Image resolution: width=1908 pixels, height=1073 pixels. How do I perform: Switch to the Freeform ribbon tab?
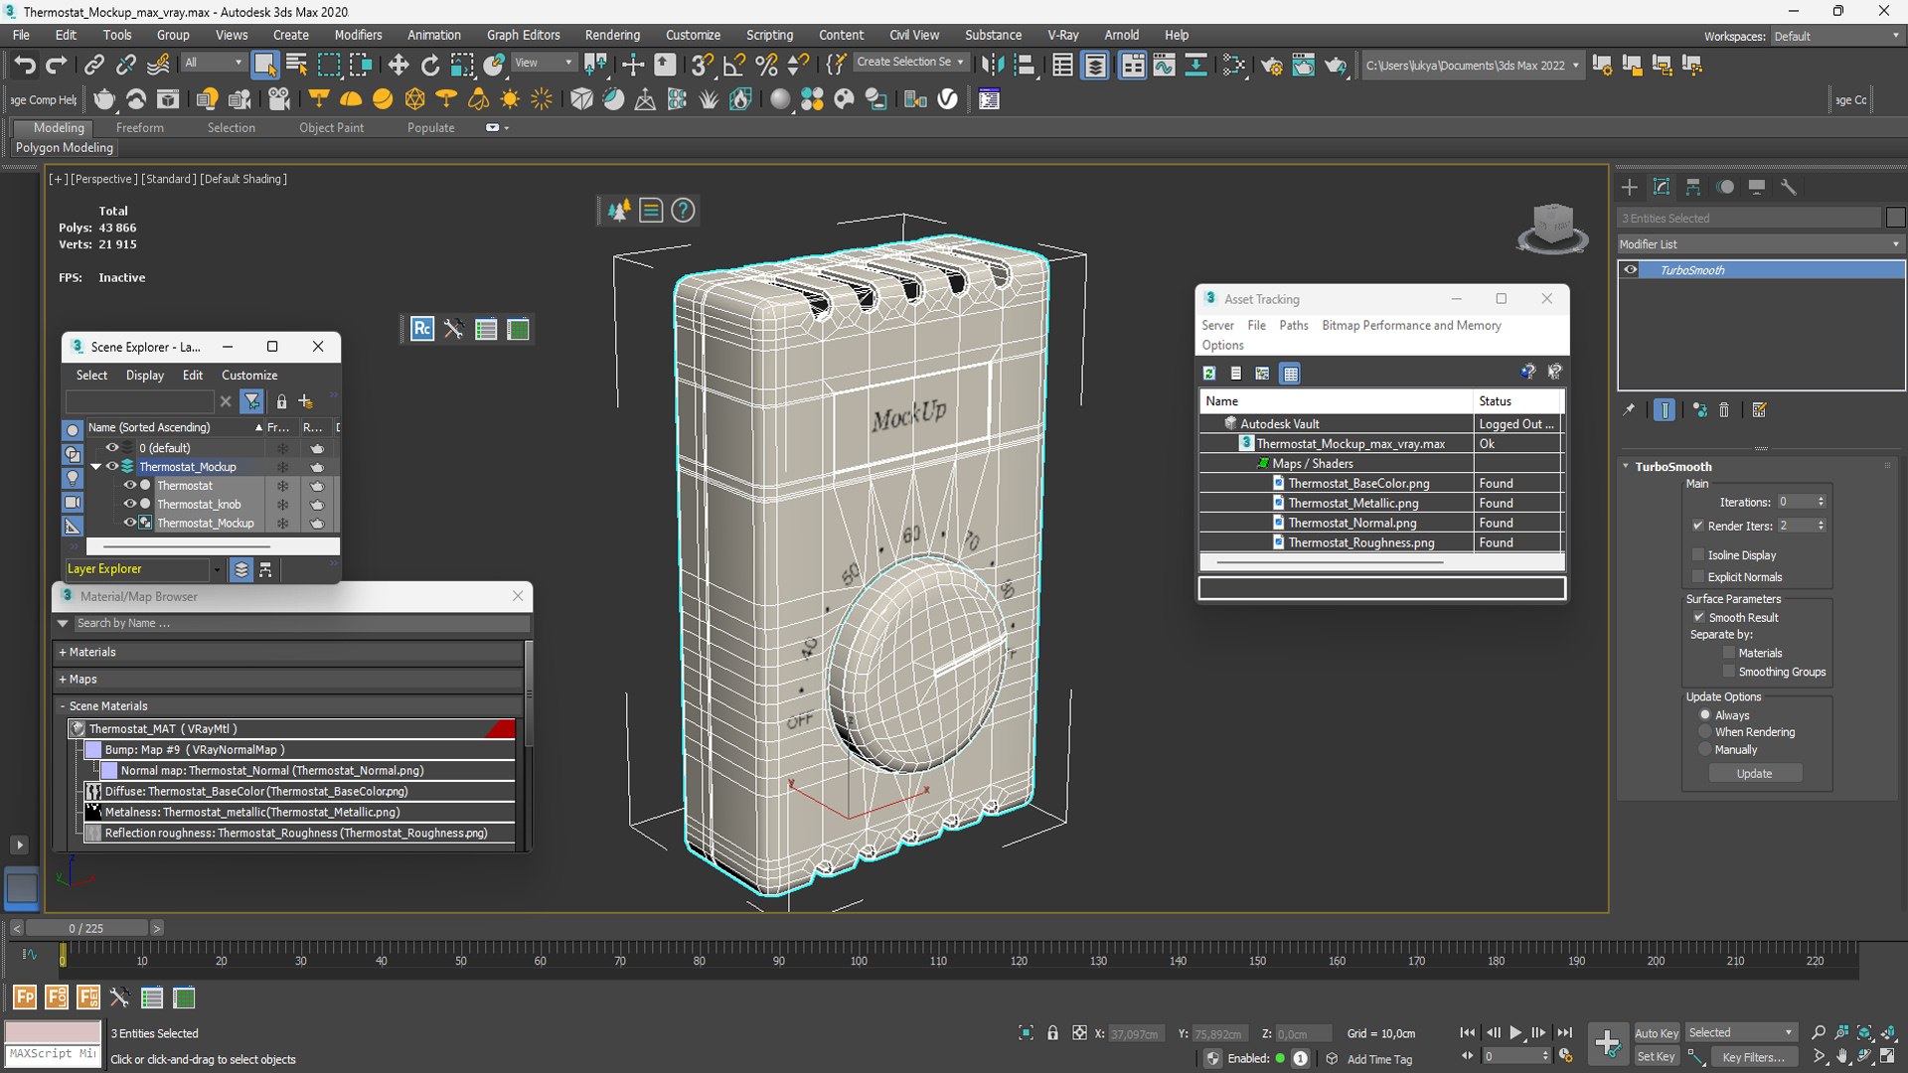click(139, 128)
